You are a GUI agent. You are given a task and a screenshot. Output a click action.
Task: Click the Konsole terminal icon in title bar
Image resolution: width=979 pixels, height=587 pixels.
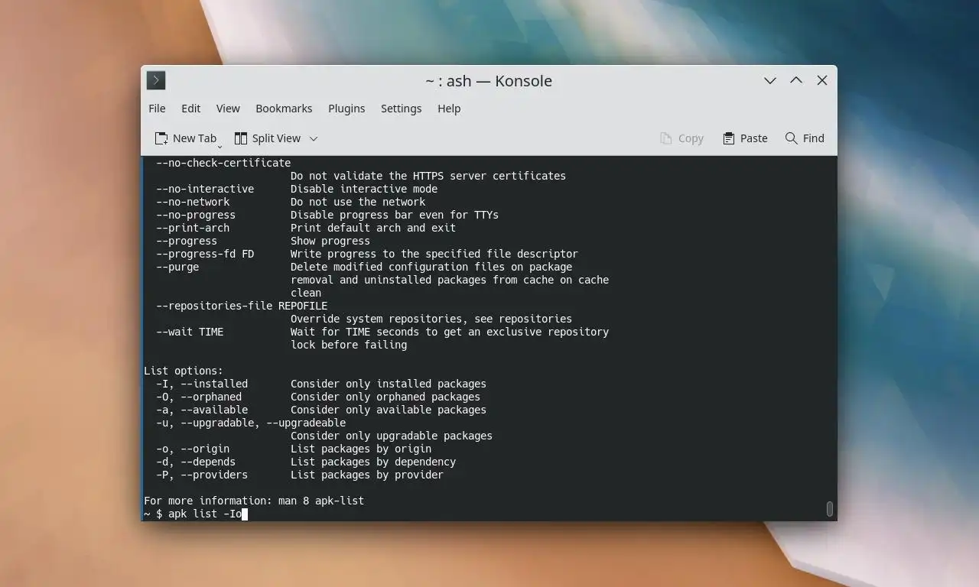pyautogui.click(x=156, y=80)
